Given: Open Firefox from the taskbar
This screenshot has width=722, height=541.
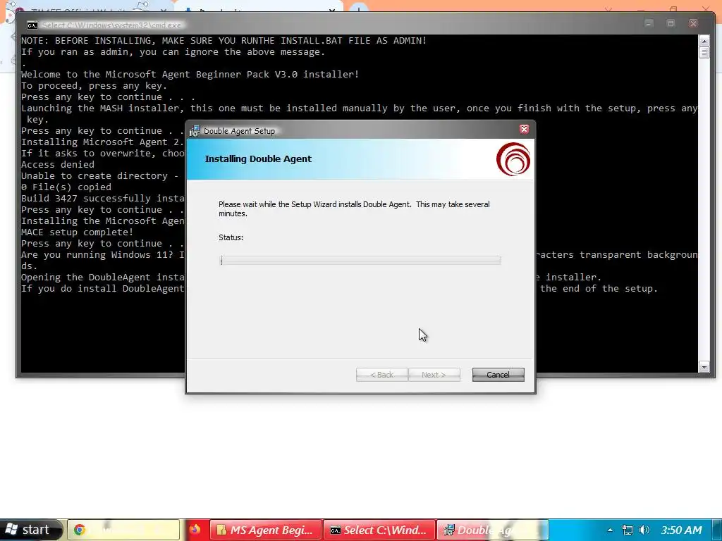Looking at the screenshot, I should click(195, 530).
